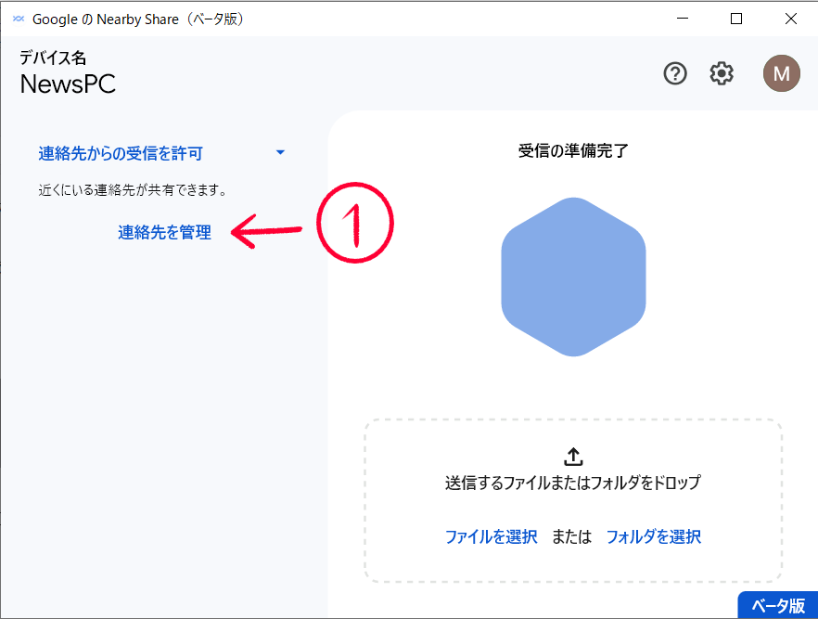Click the 受信の準備完了 status heading
The image size is (818, 619).
573,150
